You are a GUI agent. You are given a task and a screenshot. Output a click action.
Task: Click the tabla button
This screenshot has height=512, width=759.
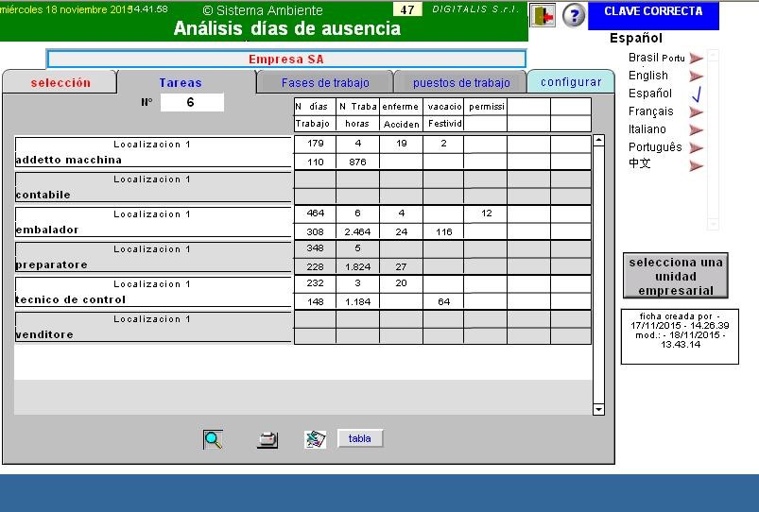click(x=360, y=438)
